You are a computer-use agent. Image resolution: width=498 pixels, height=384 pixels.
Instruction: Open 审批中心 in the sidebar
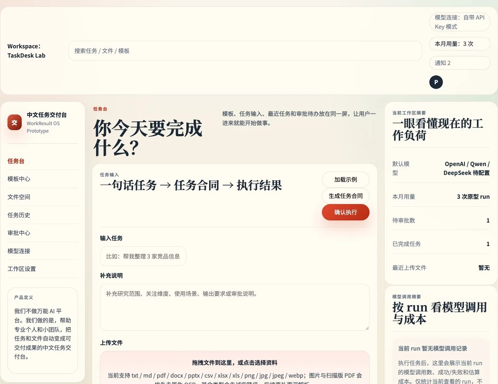coord(43,233)
